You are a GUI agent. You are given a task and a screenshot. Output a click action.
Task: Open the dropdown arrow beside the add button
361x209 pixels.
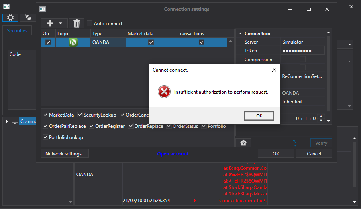(x=61, y=24)
